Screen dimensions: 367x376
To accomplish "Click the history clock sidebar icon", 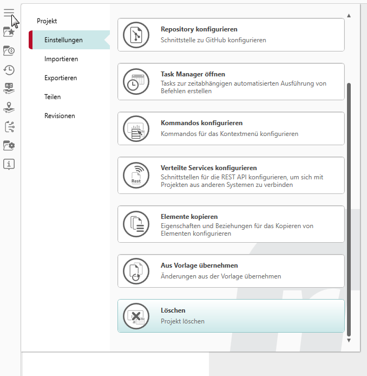I will (x=9, y=69).
